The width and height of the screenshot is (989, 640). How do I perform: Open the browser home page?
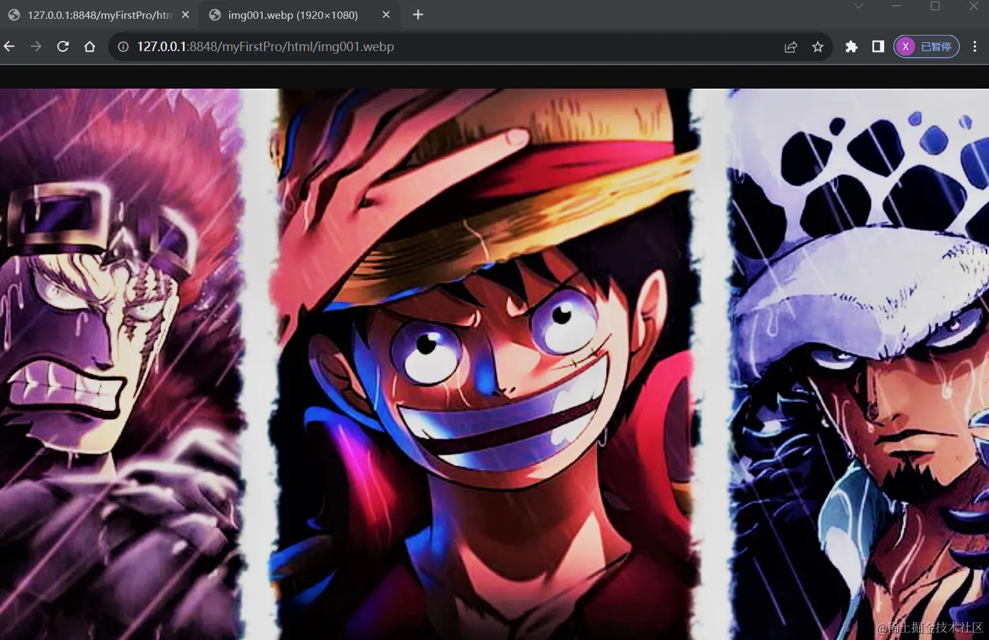click(89, 46)
